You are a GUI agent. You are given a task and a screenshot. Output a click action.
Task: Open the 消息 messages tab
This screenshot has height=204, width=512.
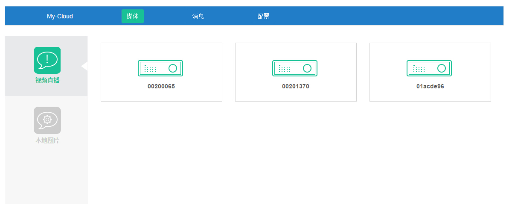point(198,16)
